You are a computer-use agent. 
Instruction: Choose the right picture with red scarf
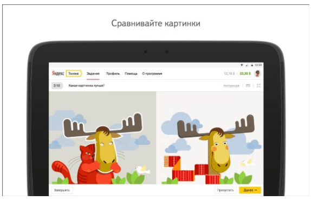tap(210, 138)
